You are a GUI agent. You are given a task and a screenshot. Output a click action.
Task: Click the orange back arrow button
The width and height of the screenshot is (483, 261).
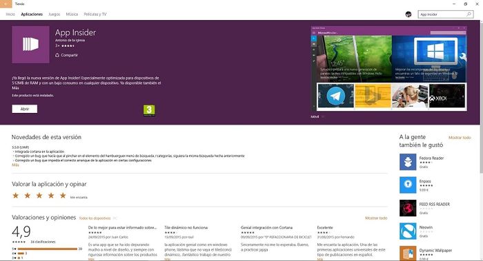[x=6, y=4]
